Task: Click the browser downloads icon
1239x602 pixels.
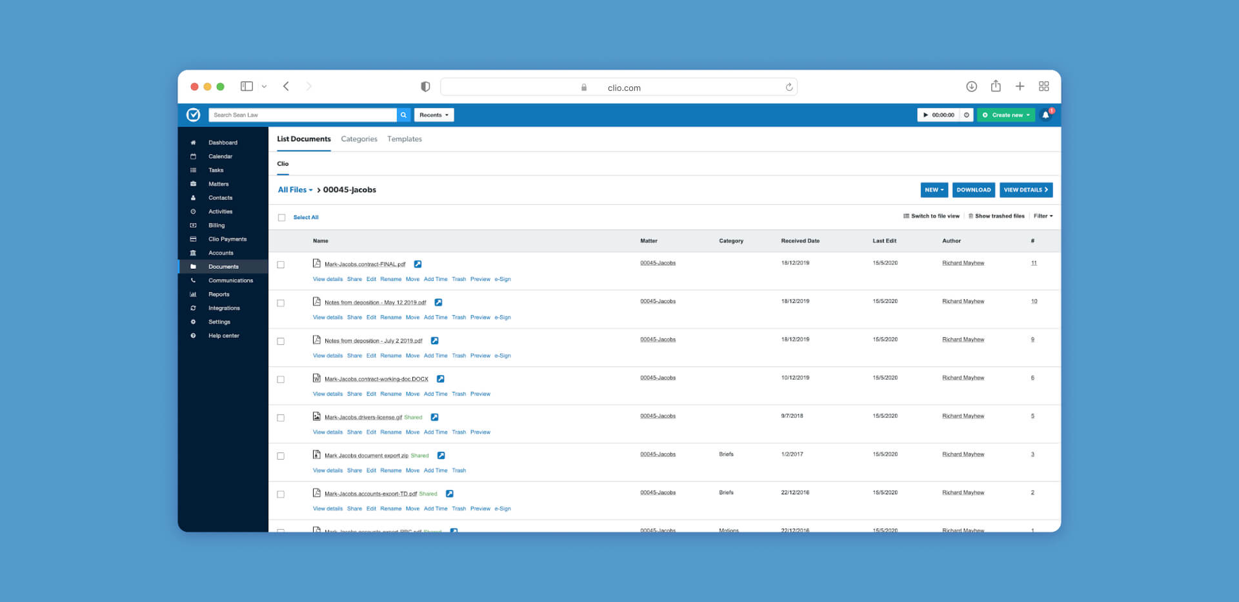Action: point(971,86)
